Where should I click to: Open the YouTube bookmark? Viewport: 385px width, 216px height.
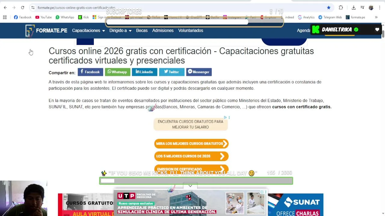[43, 17]
